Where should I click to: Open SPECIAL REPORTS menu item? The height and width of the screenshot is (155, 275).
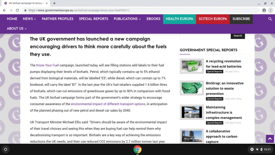tap(94, 19)
